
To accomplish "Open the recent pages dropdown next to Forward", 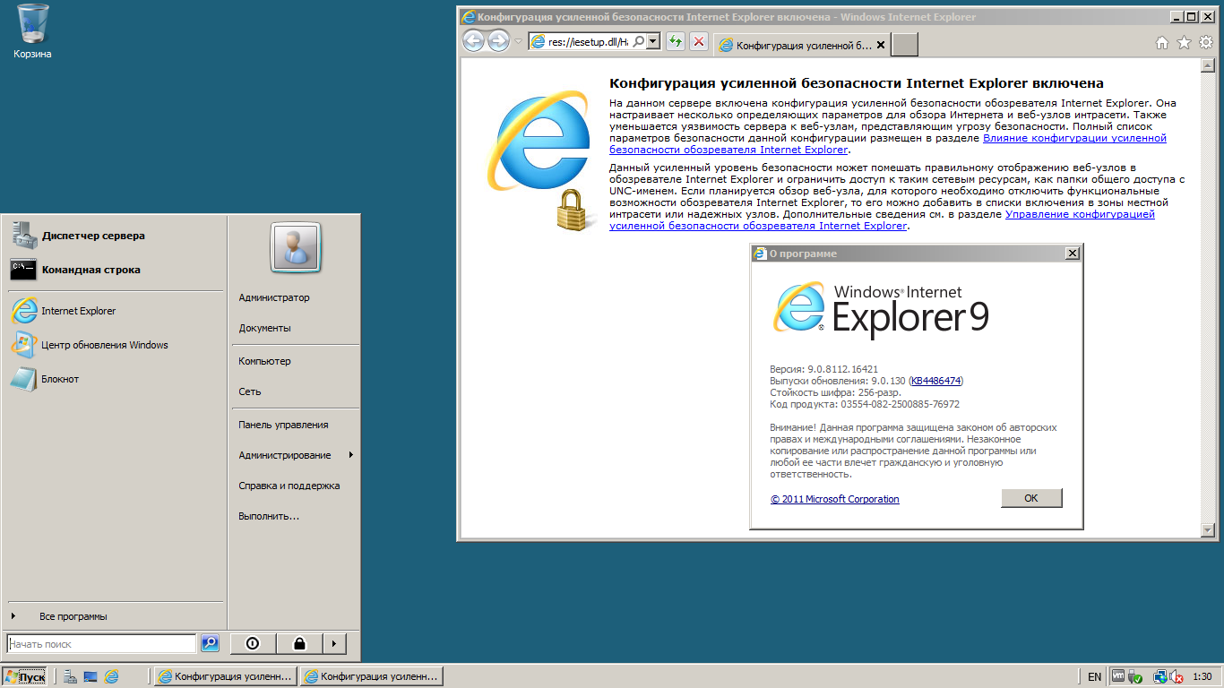I will click(518, 41).
